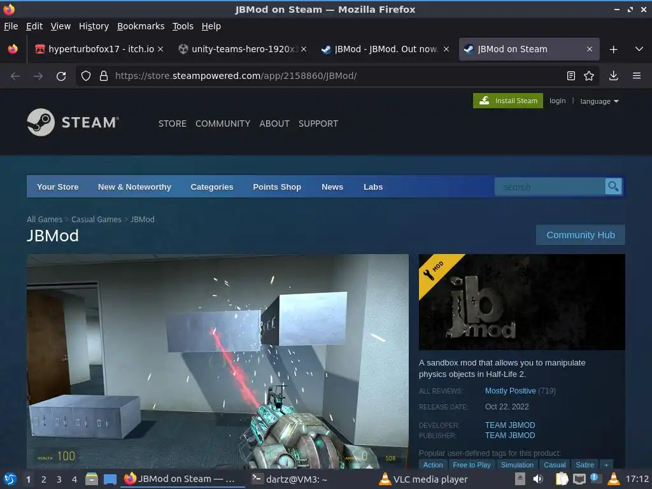Click Mostly Positive reviews link
Image resolution: width=652 pixels, height=489 pixels.
[x=510, y=391]
